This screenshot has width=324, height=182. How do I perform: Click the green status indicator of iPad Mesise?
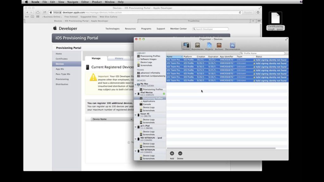tap(164, 94)
